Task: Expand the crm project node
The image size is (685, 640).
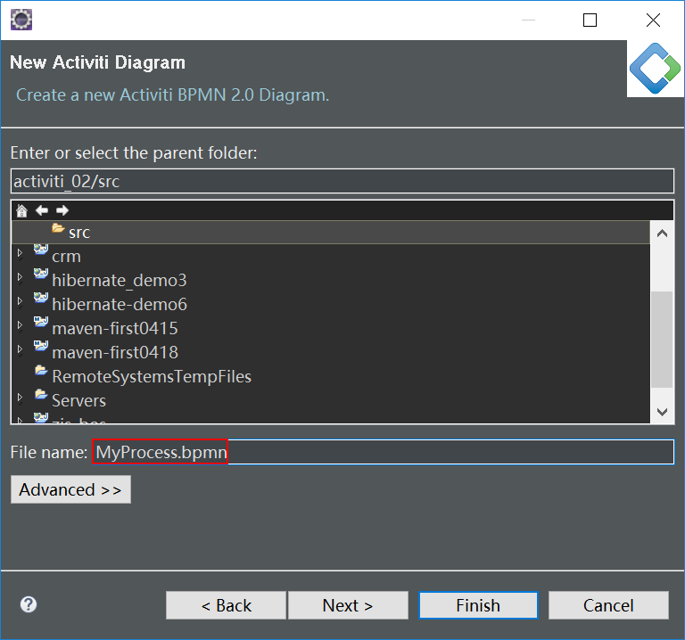Action: pos(20,253)
